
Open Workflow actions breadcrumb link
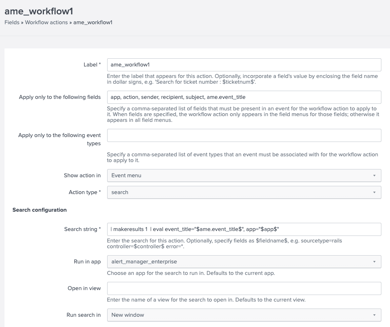(46, 23)
